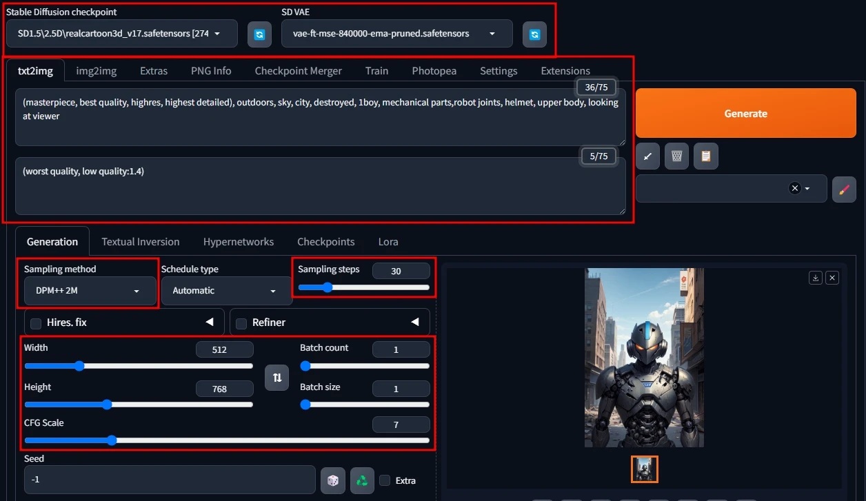Open the Extras tab
The image size is (866, 501).
(154, 71)
